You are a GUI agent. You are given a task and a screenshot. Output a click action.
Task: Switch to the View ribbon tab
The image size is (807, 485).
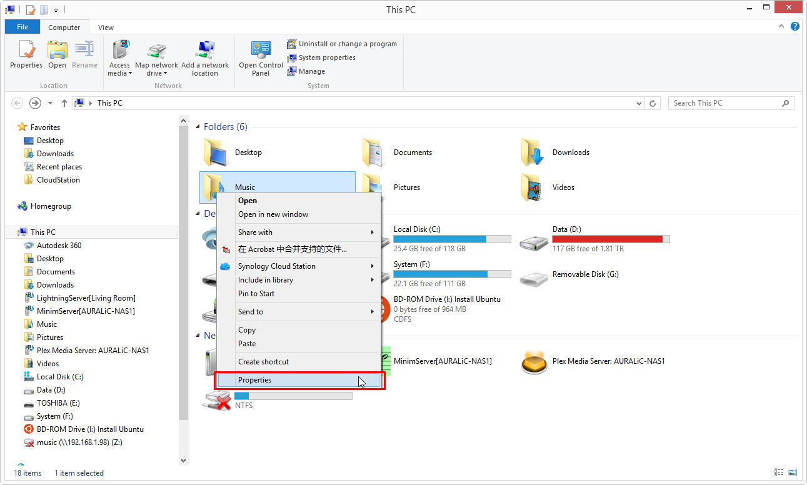click(106, 27)
